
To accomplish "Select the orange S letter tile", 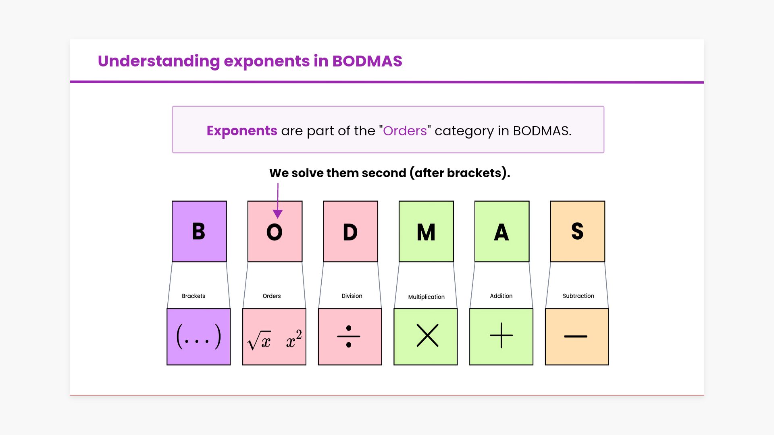I will (x=577, y=232).
